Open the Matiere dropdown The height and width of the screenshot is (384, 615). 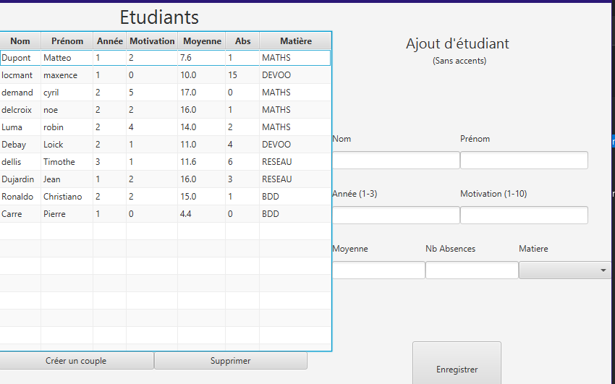coord(566,270)
